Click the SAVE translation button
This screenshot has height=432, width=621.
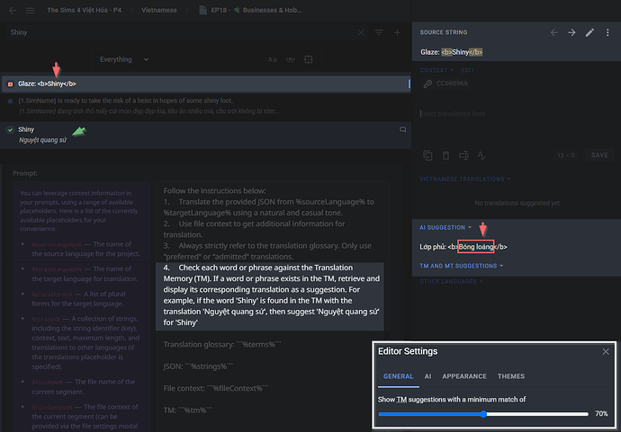(x=599, y=155)
